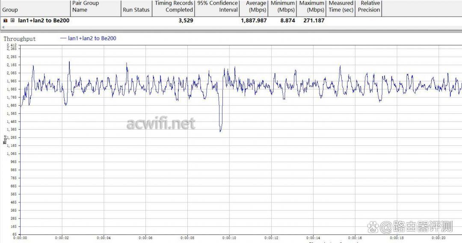This screenshot has width=462, height=243.
Task: Click the left arrow of horizontal scrollbar
Action: click(x=3, y=27)
